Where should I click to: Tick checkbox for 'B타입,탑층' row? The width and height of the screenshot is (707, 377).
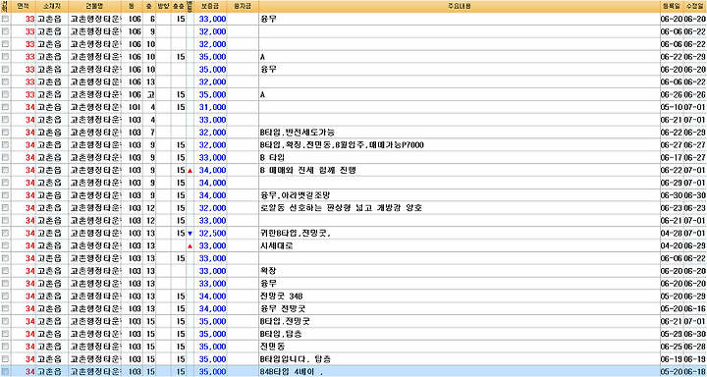[5, 334]
